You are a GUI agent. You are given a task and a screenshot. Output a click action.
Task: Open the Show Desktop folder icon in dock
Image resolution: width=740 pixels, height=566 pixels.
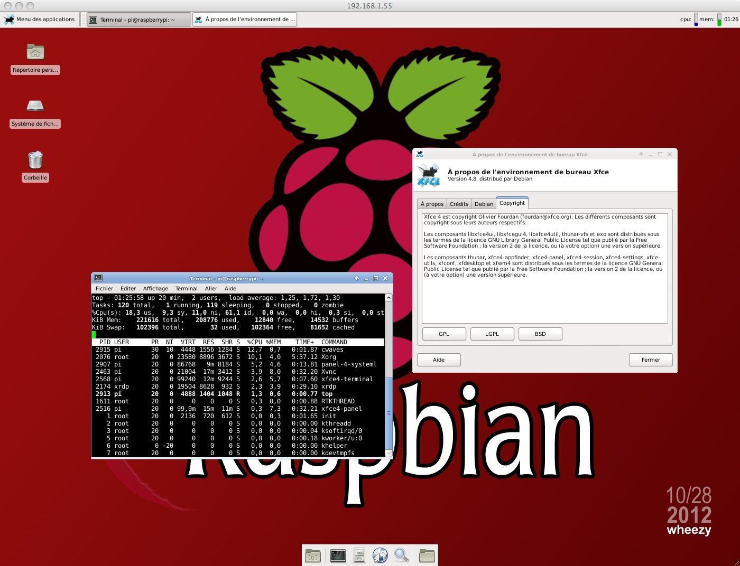point(313,555)
